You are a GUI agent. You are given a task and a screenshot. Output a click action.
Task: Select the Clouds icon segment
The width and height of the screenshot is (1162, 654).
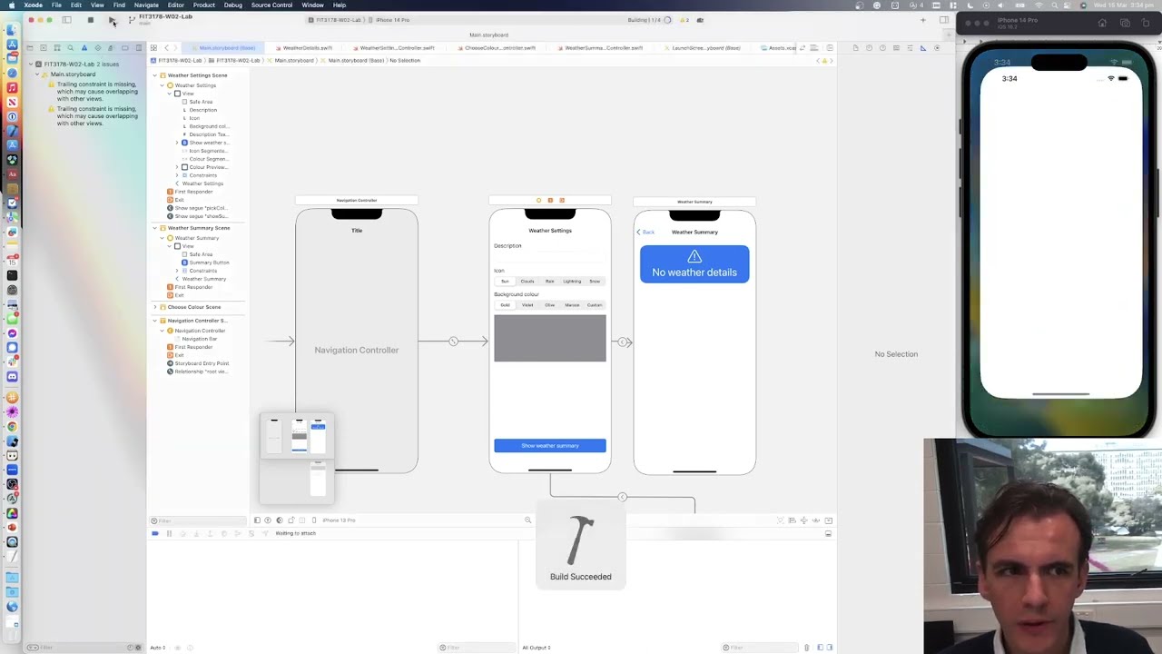point(527,282)
